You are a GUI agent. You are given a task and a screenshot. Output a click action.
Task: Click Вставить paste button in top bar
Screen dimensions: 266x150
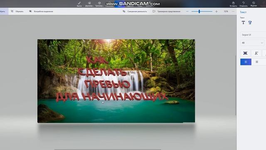pos(233,4)
